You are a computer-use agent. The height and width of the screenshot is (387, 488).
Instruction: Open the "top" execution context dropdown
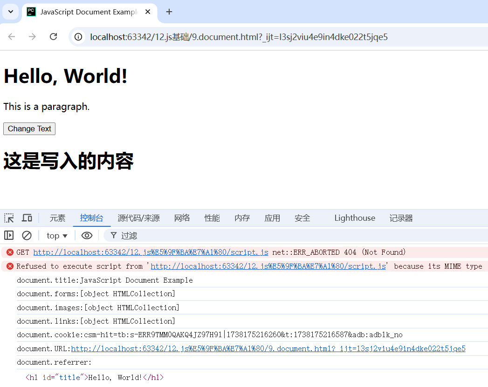tap(56, 235)
